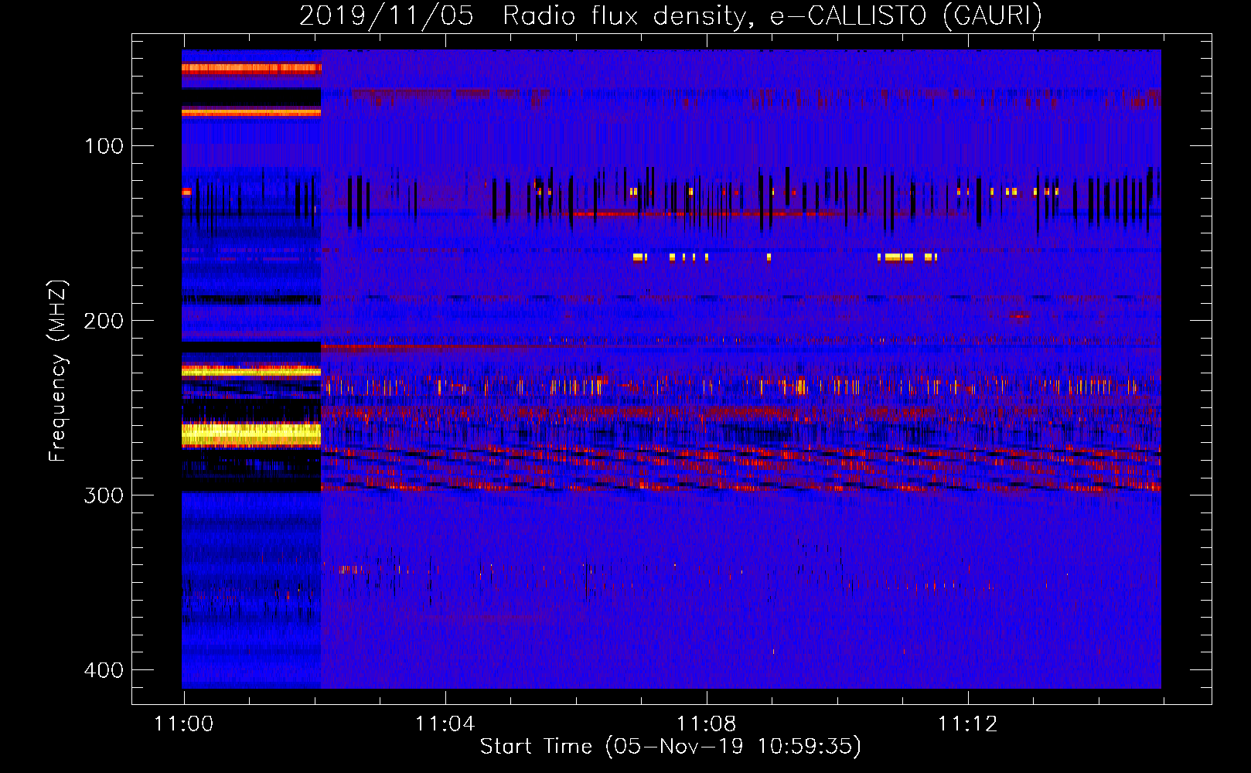Image resolution: width=1251 pixels, height=773 pixels.
Task: Click the 300 frequency tick label
Action: click(x=104, y=495)
